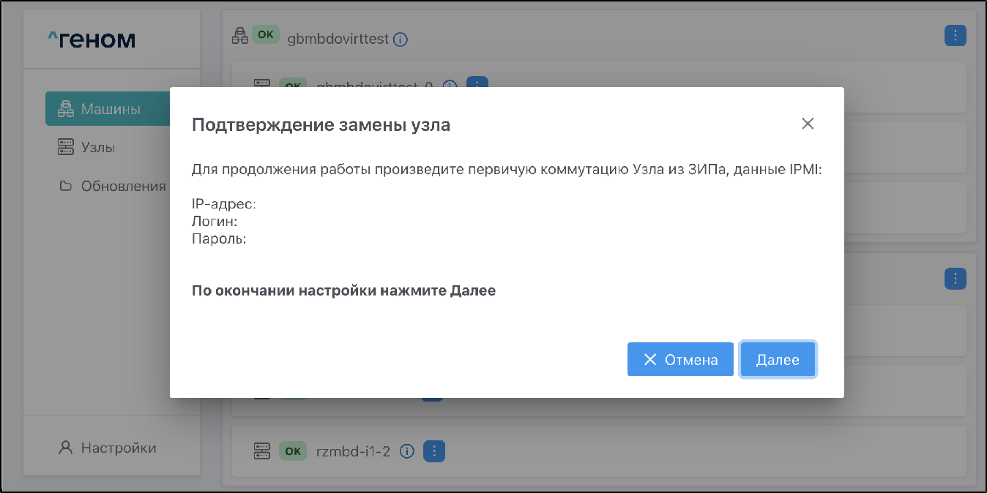Close the node replacement confirmation dialog
The height and width of the screenshot is (493, 987).
[808, 124]
